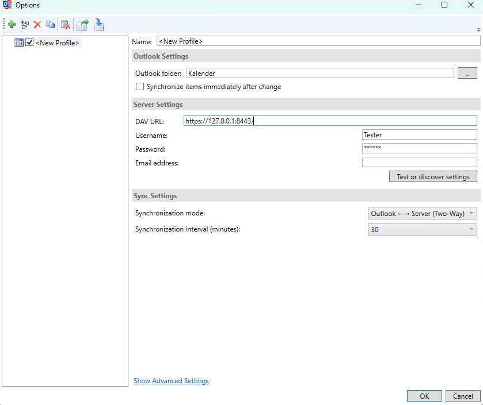The width and height of the screenshot is (483, 405).
Task: Click the clear cache icon in toolbar
Action: click(x=66, y=25)
